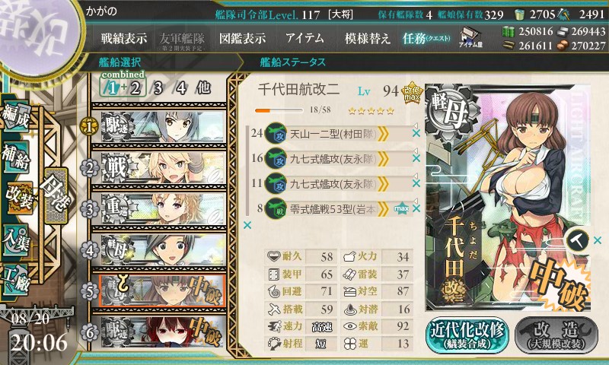This screenshot has height=365, width=609.
Task: Open the 入渠 repair dock sidebar icon
Action: (16, 240)
